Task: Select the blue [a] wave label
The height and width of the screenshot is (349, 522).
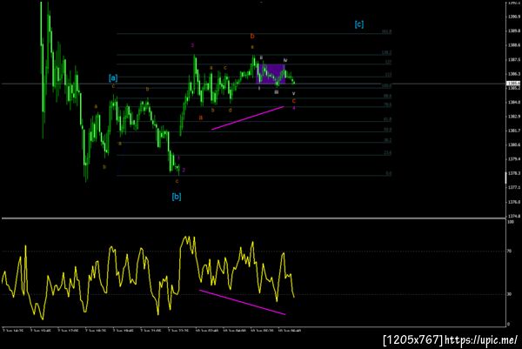Action: [x=113, y=78]
